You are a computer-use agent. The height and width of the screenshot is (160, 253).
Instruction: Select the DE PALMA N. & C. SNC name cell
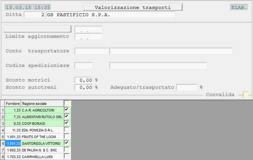coord(42,150)
